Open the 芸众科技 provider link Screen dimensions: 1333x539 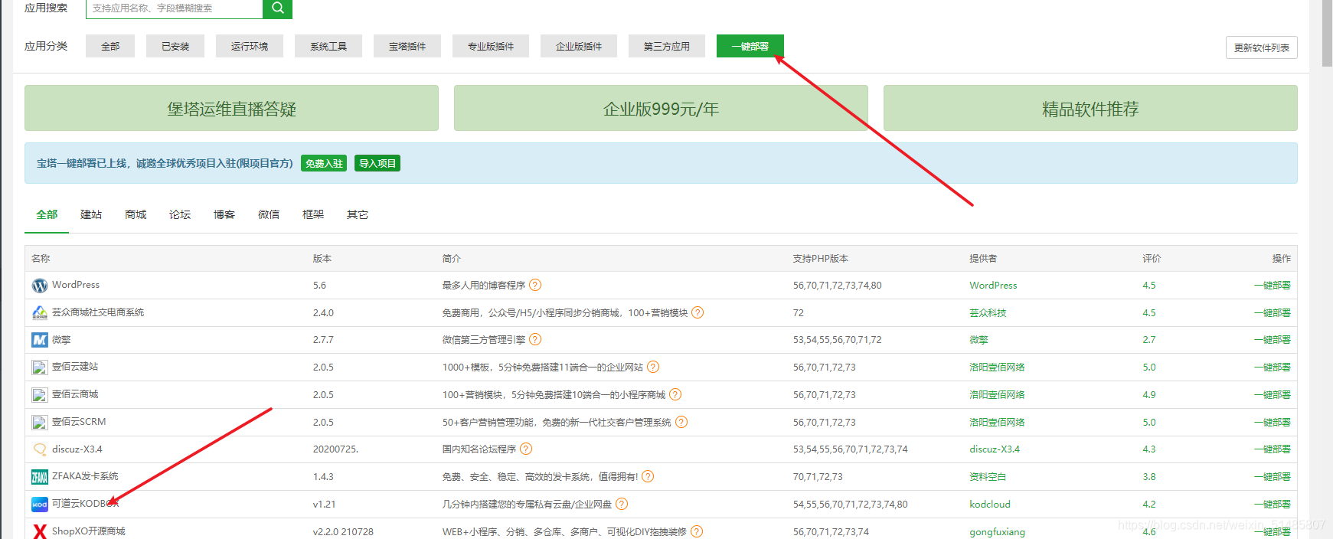point(988,312)
